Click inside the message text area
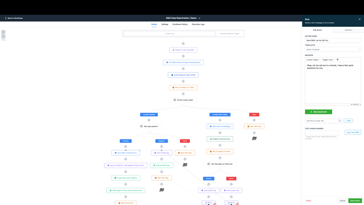Screen dimensions: 364x205 coord(333,83)
